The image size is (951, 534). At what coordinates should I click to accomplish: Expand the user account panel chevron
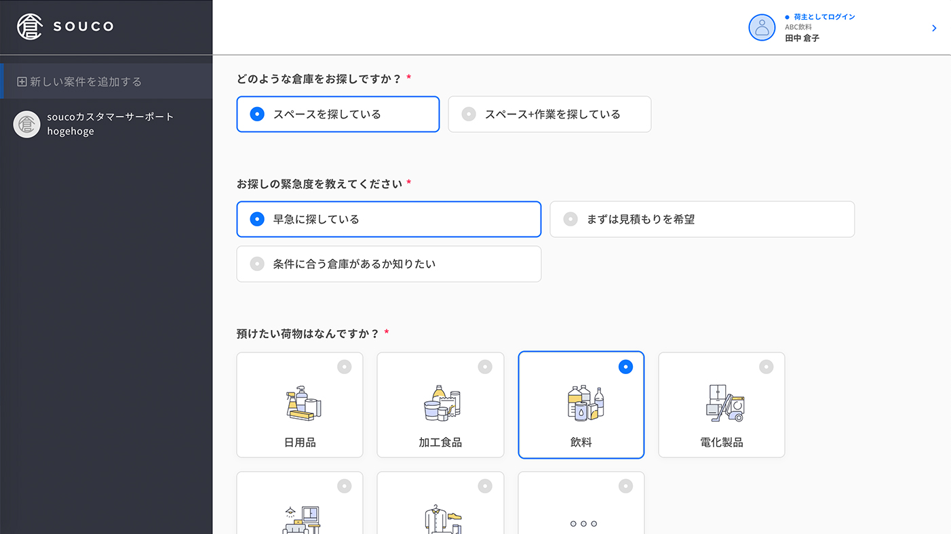click(x=934, y=28)
